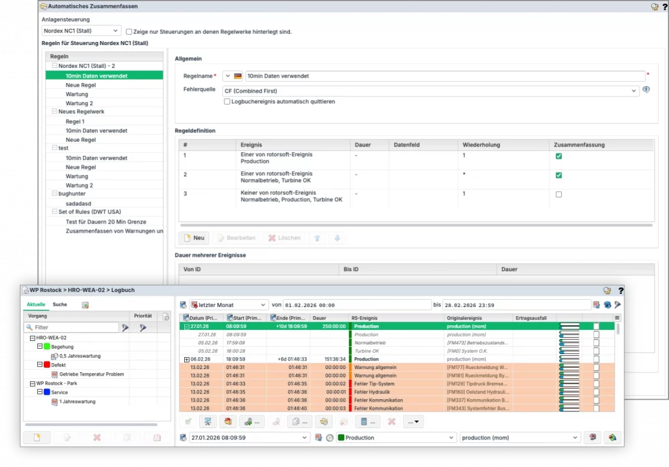Click the filter funnel icon under Priorität
Image resolution: width=669 pixels, height=467 pixels.
(x=143, y=328)
